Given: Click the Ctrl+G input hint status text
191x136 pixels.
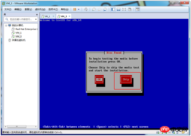Looking at the screenshot, I should (33, 132).
